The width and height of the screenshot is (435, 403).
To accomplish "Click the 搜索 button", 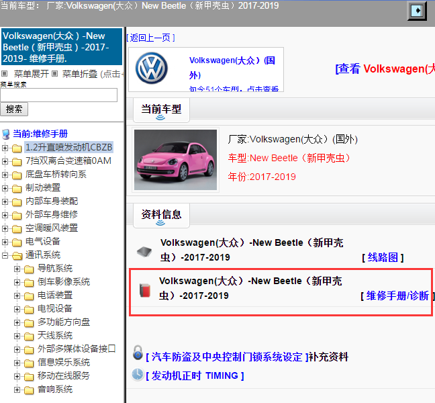I will pos(14,109).
